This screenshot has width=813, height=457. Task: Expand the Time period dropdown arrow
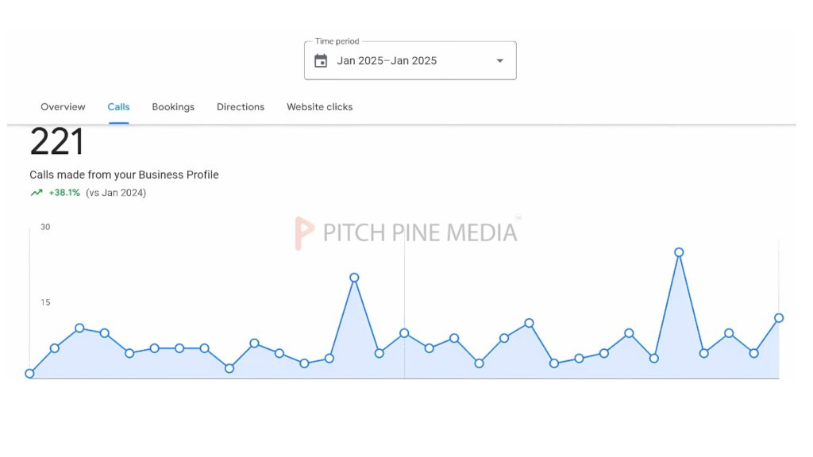coord(499,61)
